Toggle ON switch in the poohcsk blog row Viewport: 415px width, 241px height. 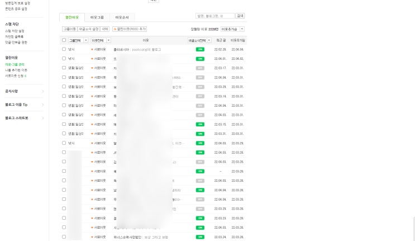(200, 50)
